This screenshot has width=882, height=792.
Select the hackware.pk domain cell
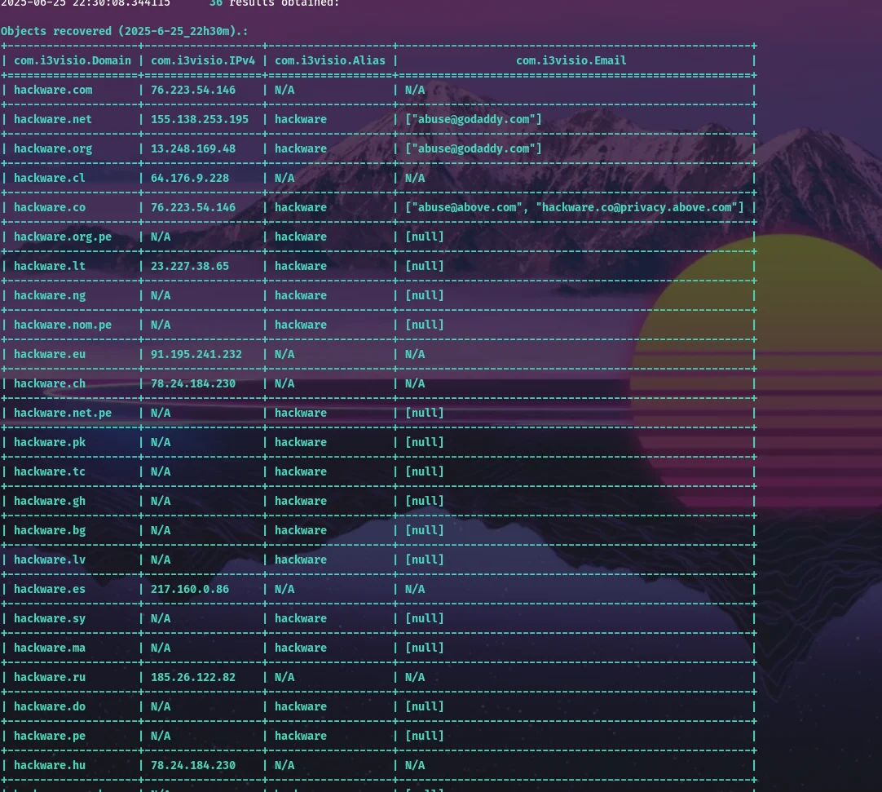point(50,442)
